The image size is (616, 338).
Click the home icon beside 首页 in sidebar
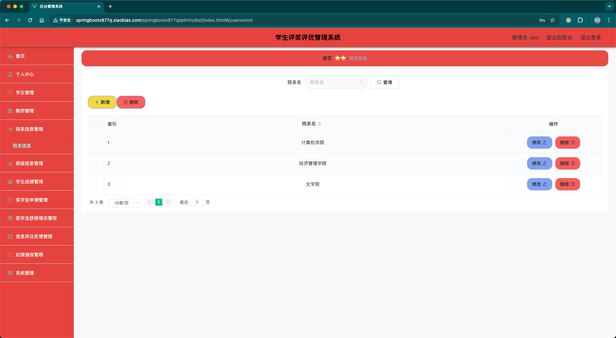tap(10, 56)
